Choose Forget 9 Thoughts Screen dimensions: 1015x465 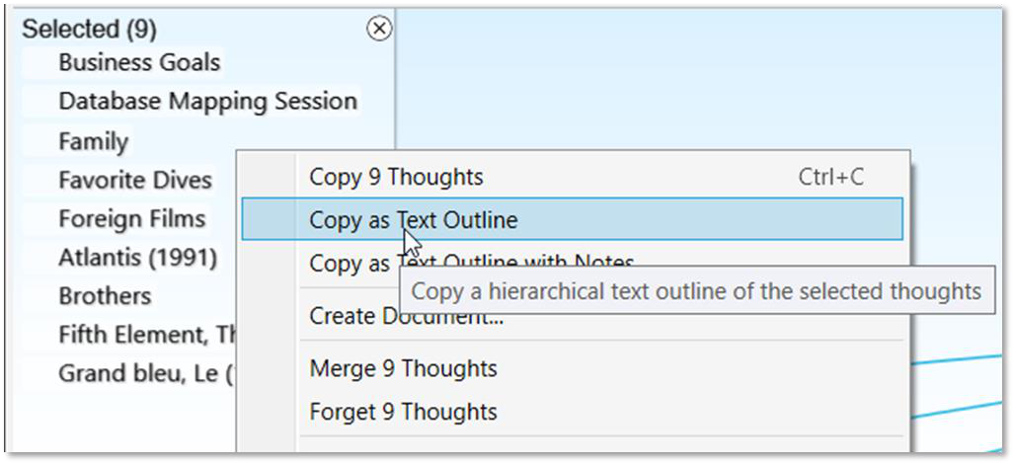click(403, 411)
